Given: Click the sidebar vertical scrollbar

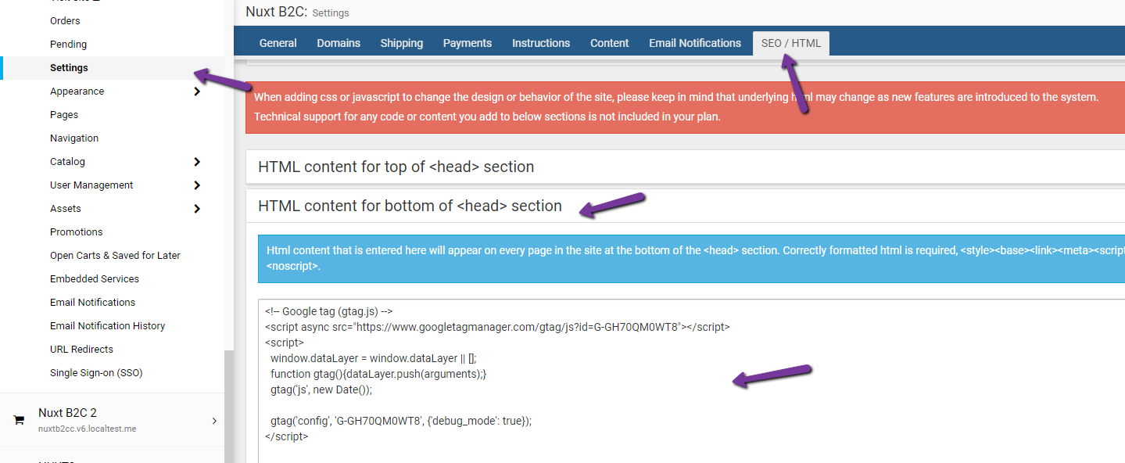Looking at the screenshot, I should pos(229,407).
